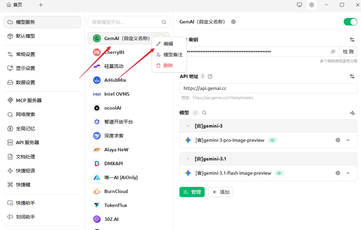Disable the GemAI provider switch
The image size is (361, 230).
(x=350, y=21)
